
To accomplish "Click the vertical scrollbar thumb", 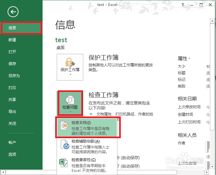I will 212,77.
